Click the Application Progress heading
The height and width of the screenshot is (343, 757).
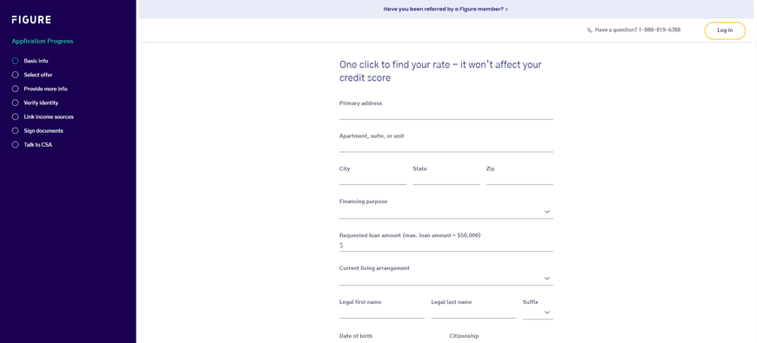click(43, 42)
